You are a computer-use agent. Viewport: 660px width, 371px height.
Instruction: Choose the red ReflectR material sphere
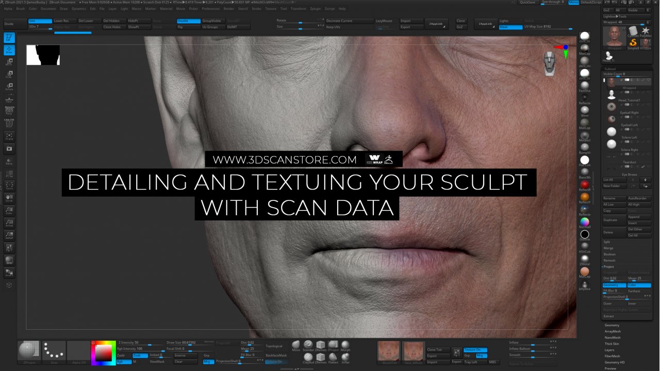pos(585,184)
